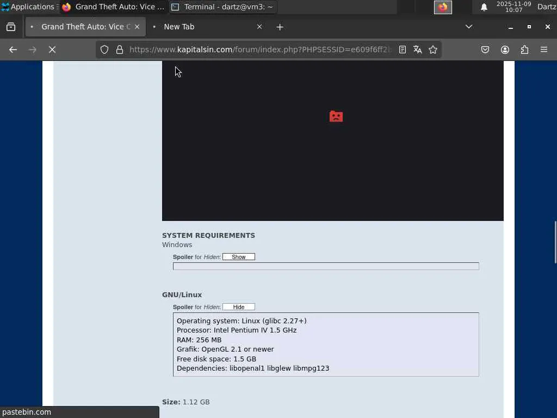Open the tracking protection shield icon
Image resolution: width=557 pixels, height=418 pixels.
click(x=104, y=50)
